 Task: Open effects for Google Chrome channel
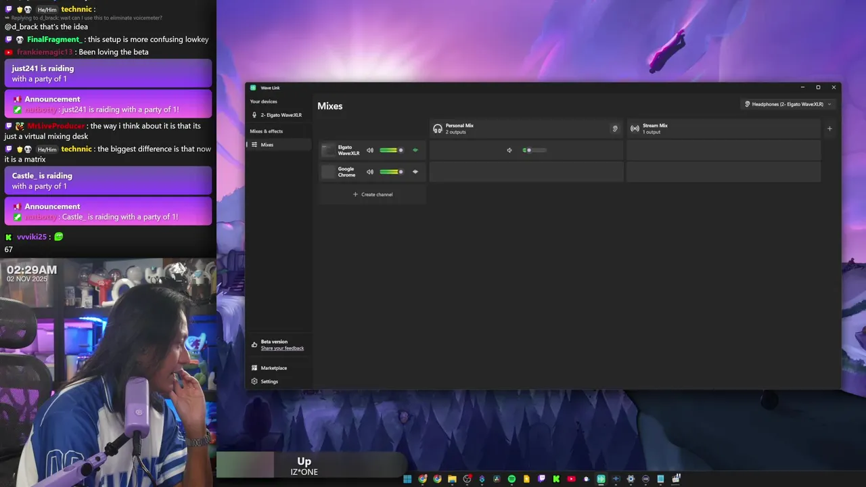point(415,172)
